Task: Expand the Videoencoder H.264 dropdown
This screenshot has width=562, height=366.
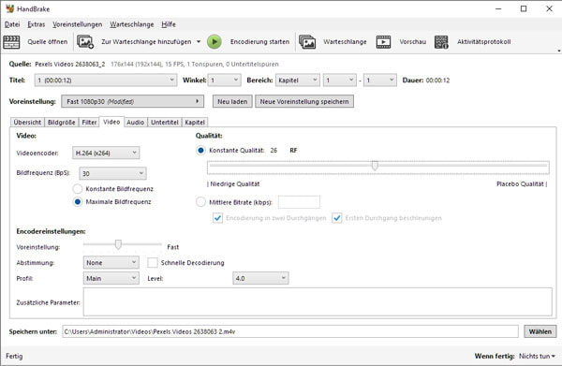Action: click(x=106, y=153)
